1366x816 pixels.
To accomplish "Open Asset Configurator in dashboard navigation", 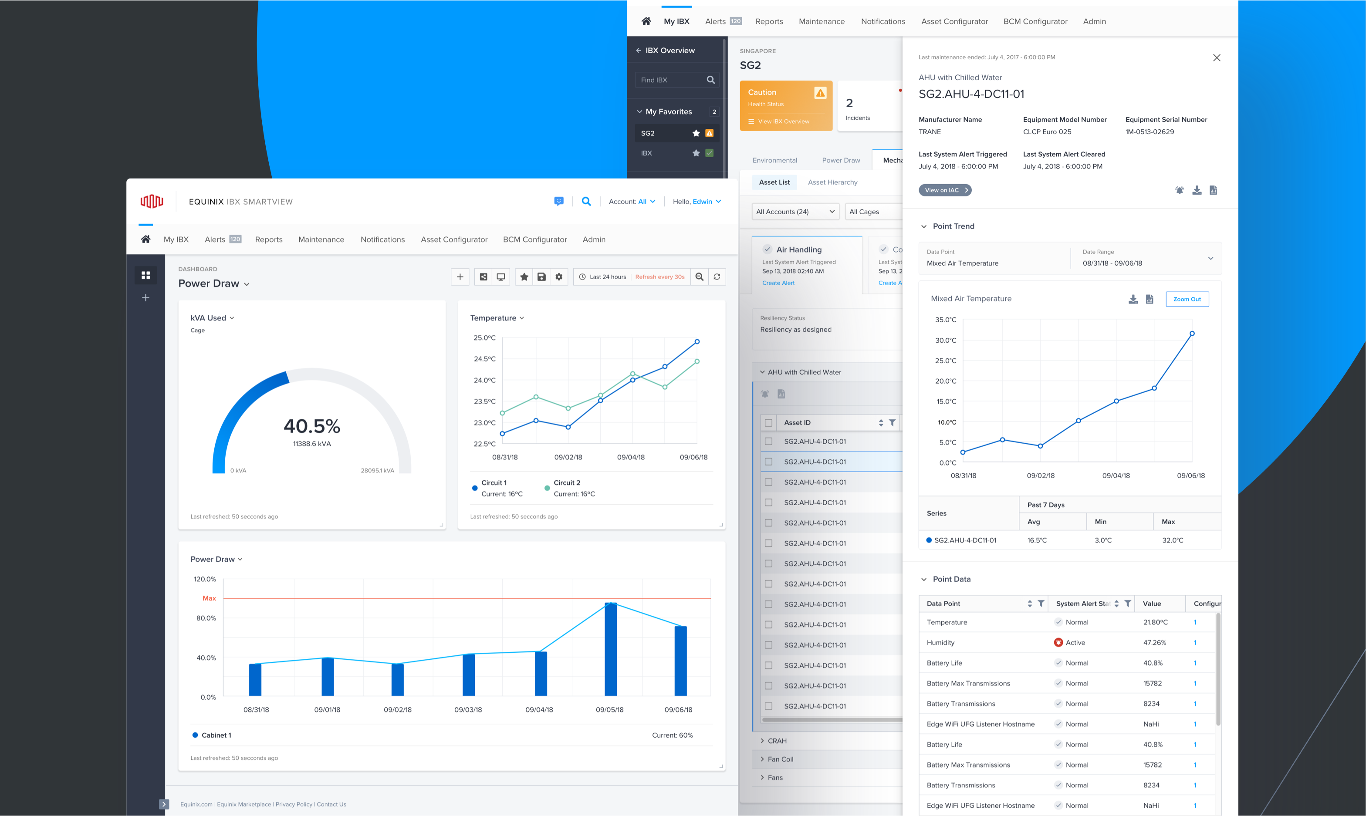I will [454, 239].
